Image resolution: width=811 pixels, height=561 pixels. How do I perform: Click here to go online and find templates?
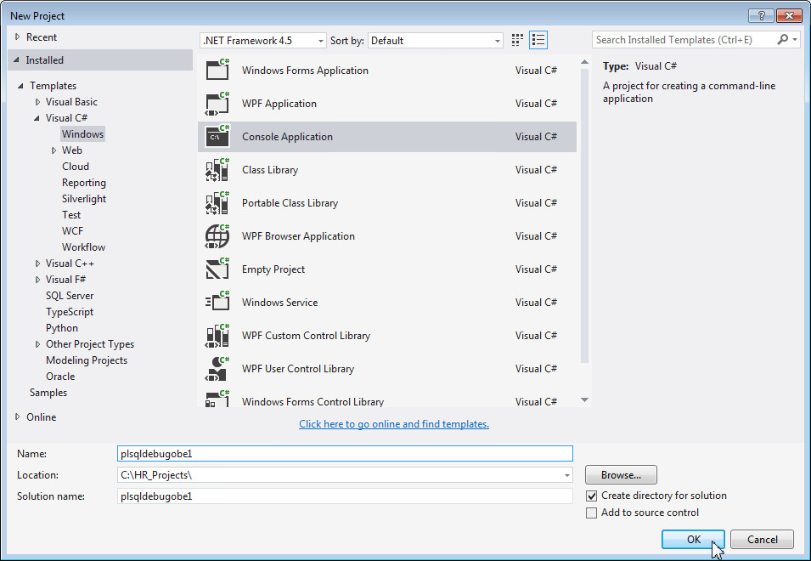(x=393, y=423)
